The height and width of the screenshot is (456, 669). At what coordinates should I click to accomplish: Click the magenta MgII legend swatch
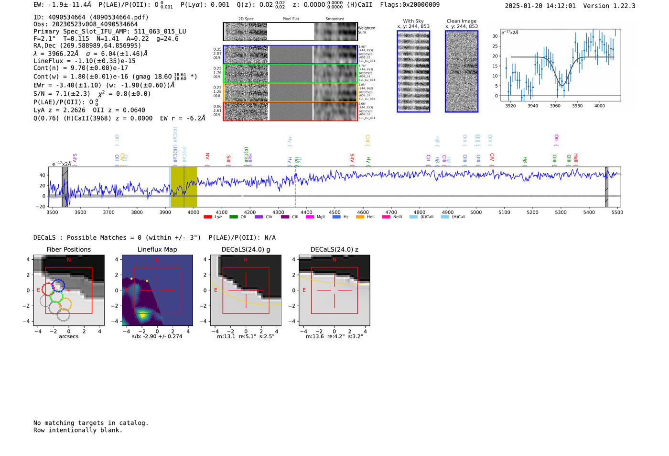point(310,217)
